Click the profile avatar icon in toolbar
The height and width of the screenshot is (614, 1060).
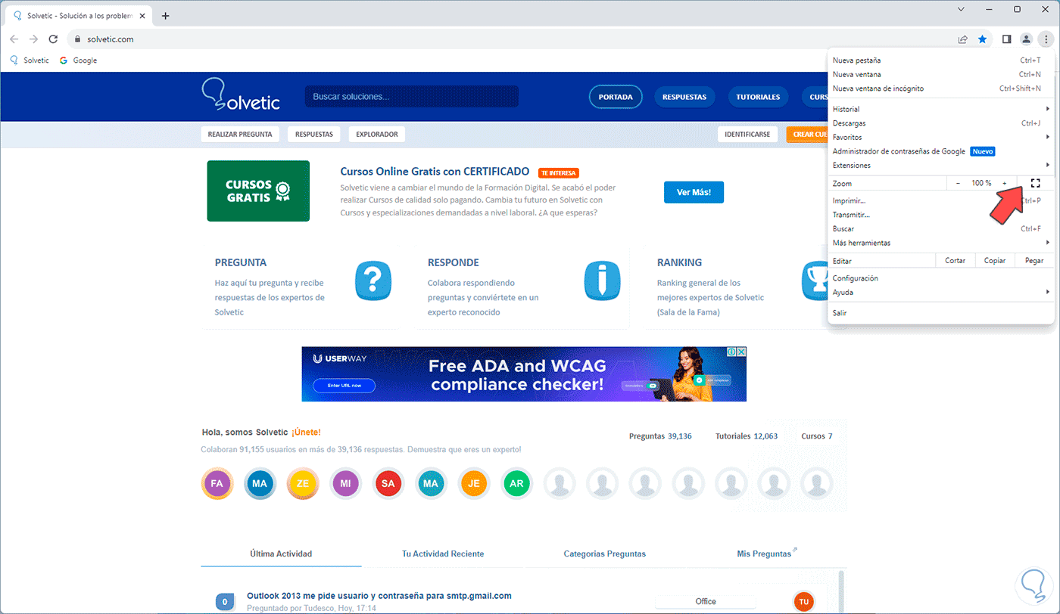(1026, 39)
